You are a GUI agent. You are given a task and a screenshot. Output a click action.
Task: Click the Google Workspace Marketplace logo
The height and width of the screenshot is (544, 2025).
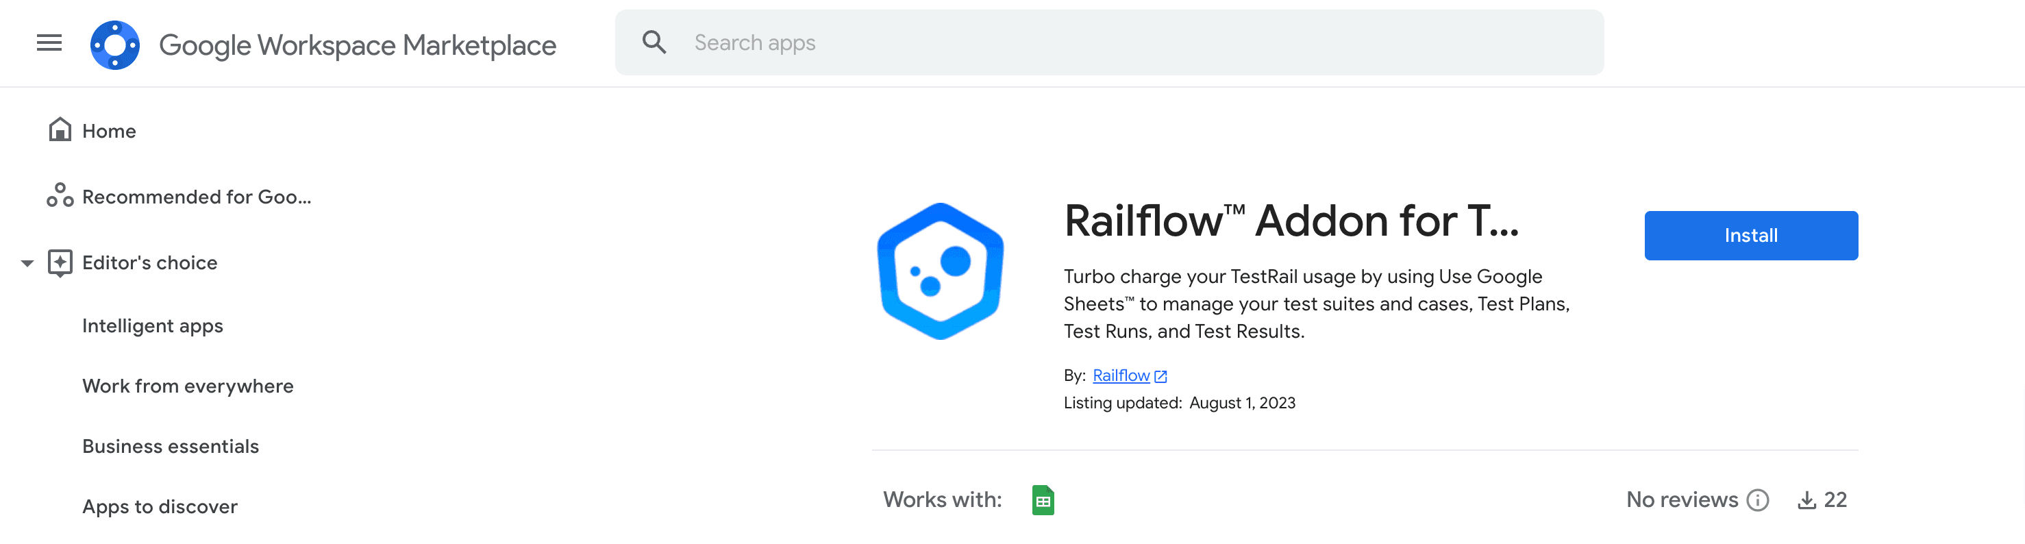coord(115,45)
